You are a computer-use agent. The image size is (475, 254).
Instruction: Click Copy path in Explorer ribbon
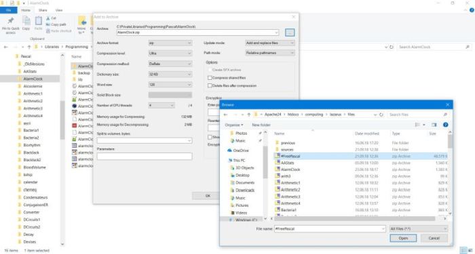[x=56, y=24]
